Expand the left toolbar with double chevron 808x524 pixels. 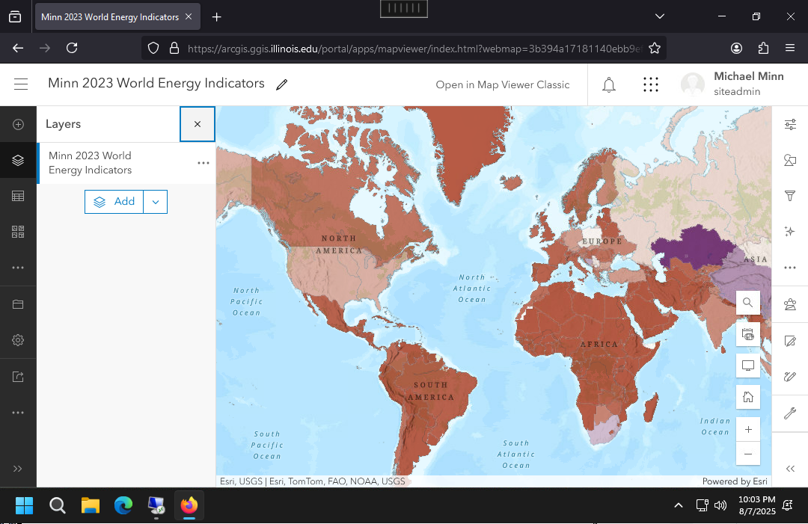(18, 468)
